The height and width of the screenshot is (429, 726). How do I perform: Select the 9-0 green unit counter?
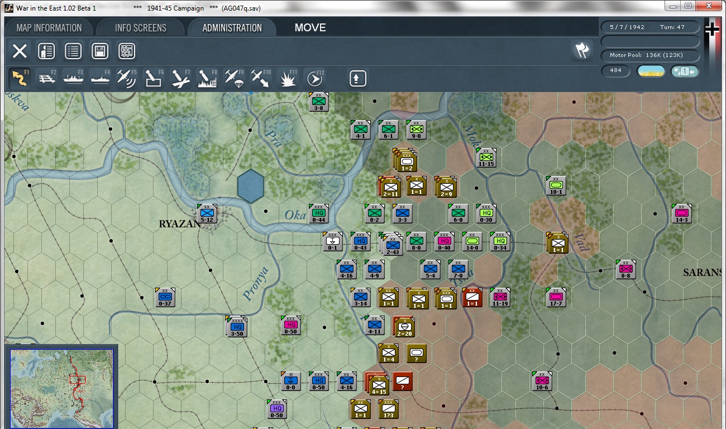(417, 130)
